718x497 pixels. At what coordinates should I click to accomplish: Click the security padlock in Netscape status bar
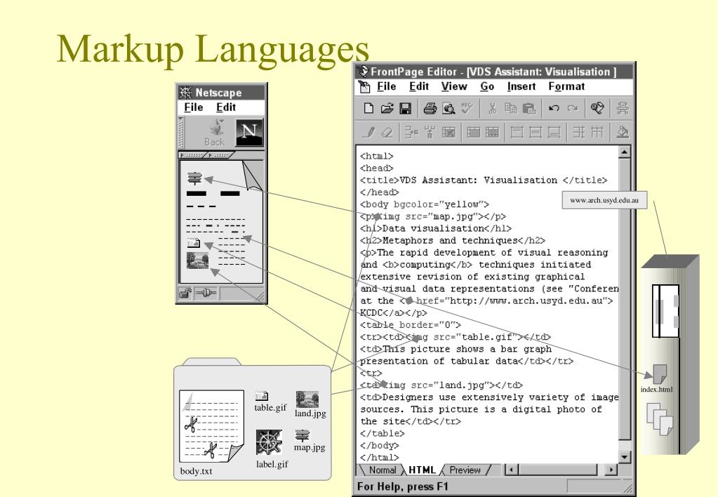tap(185, 293)
